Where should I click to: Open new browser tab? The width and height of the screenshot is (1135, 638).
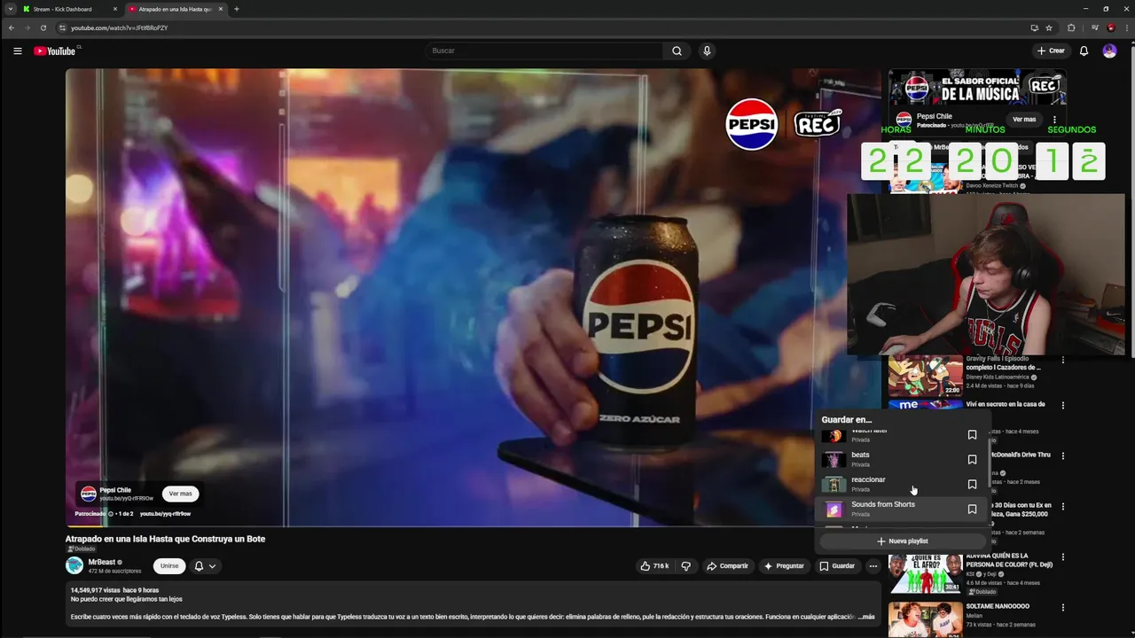[x=236, y=9]
